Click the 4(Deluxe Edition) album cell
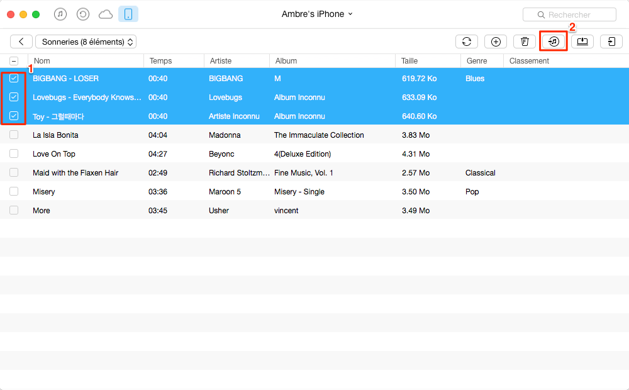Viewport: 629px width, 390px height. [x=303, y=154]
